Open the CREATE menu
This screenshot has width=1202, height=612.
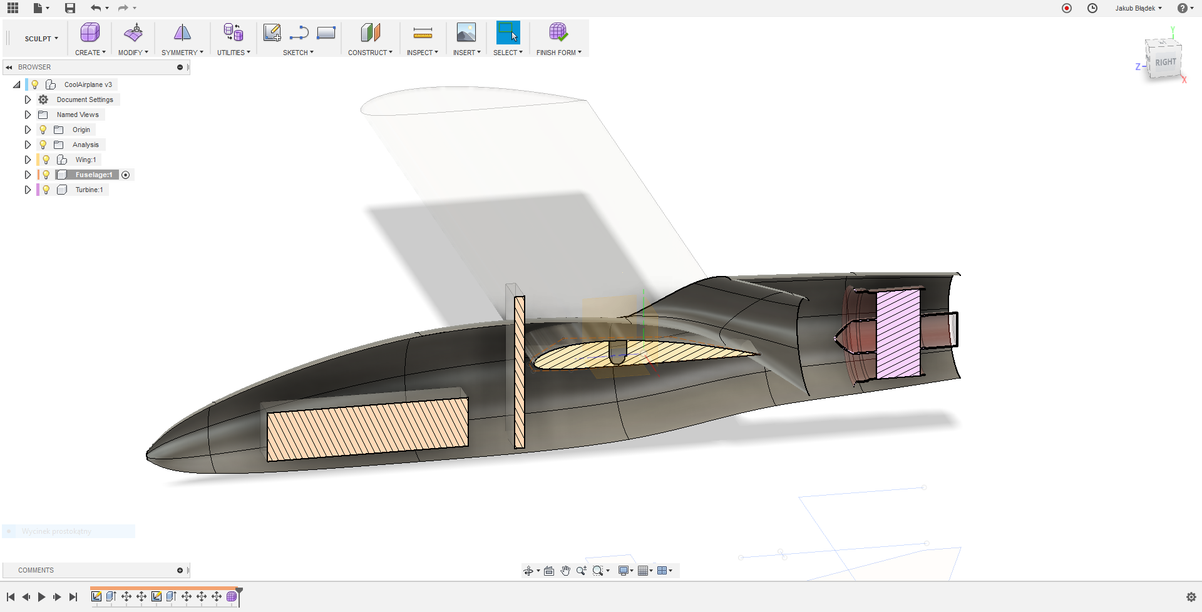(90, 53)
